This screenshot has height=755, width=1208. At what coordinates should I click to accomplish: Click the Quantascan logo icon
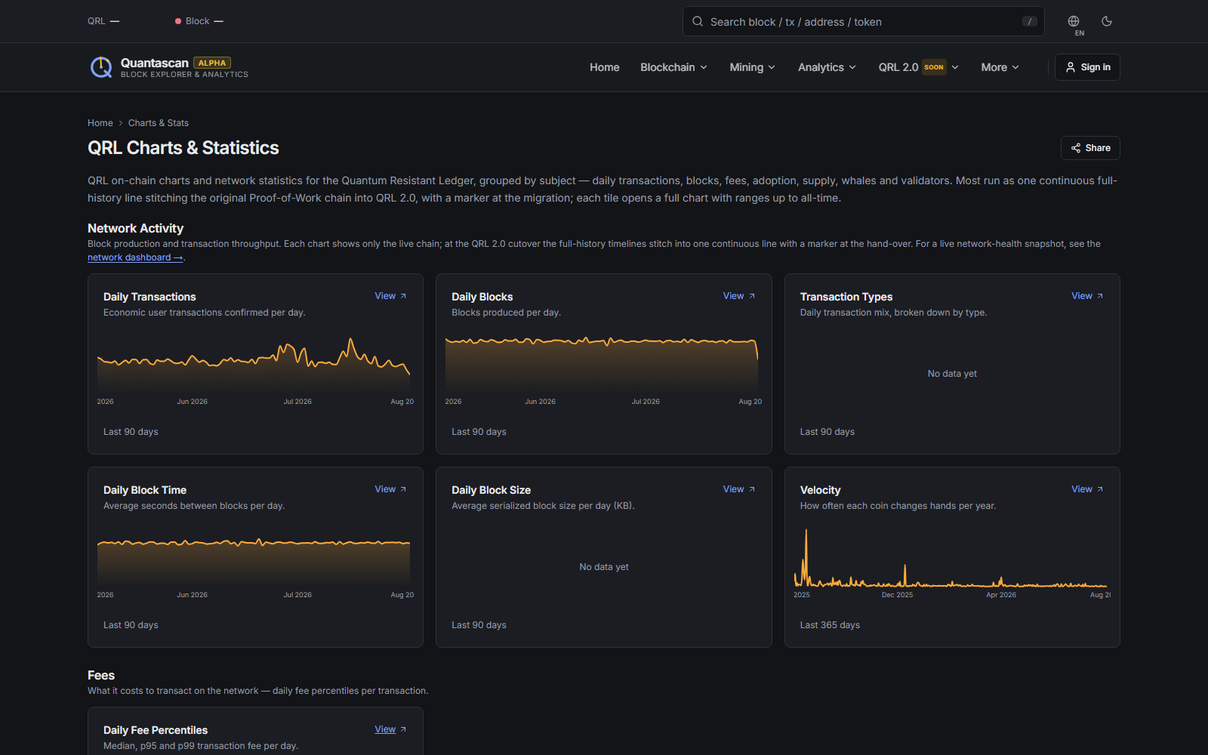coord(101,67)
